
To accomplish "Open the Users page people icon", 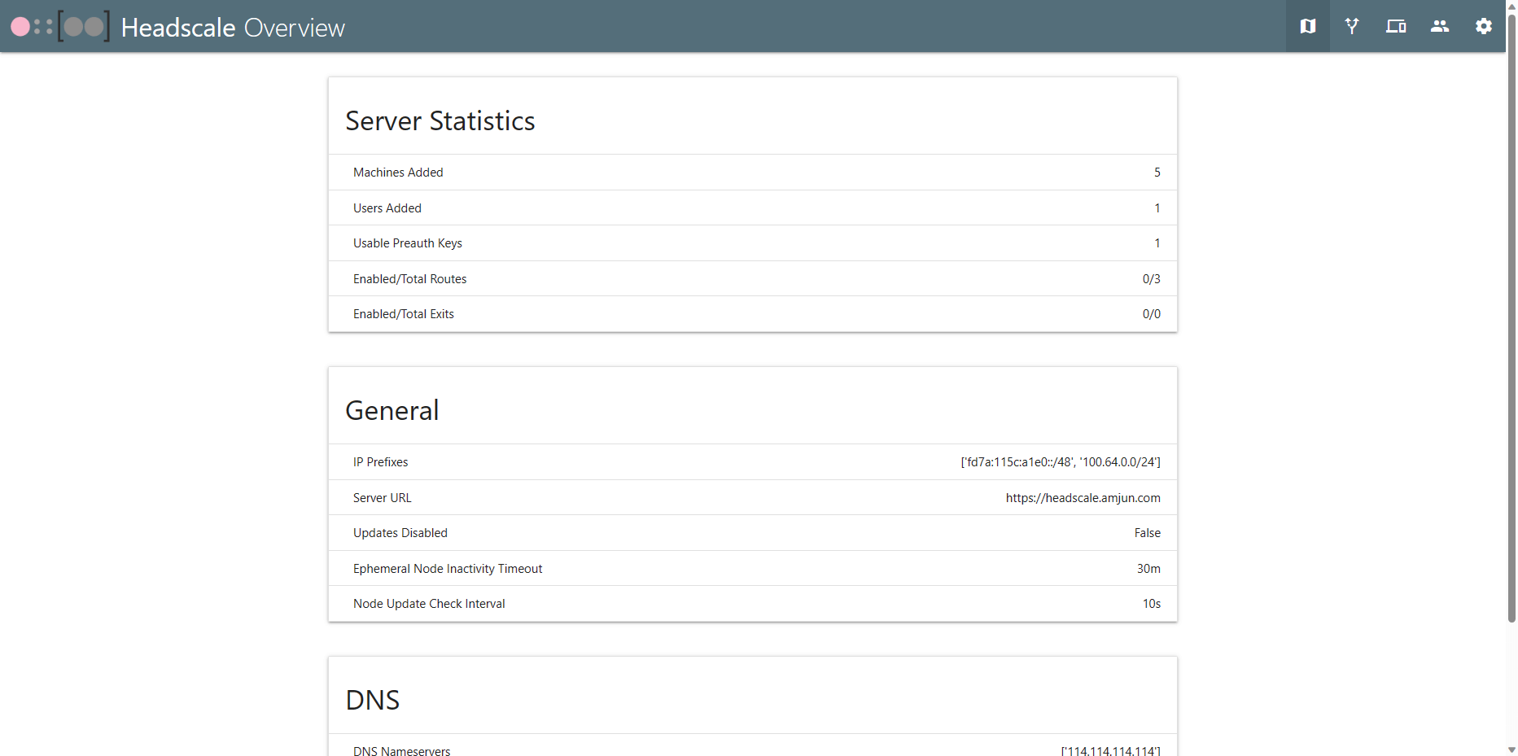I will click(1440, 26).
